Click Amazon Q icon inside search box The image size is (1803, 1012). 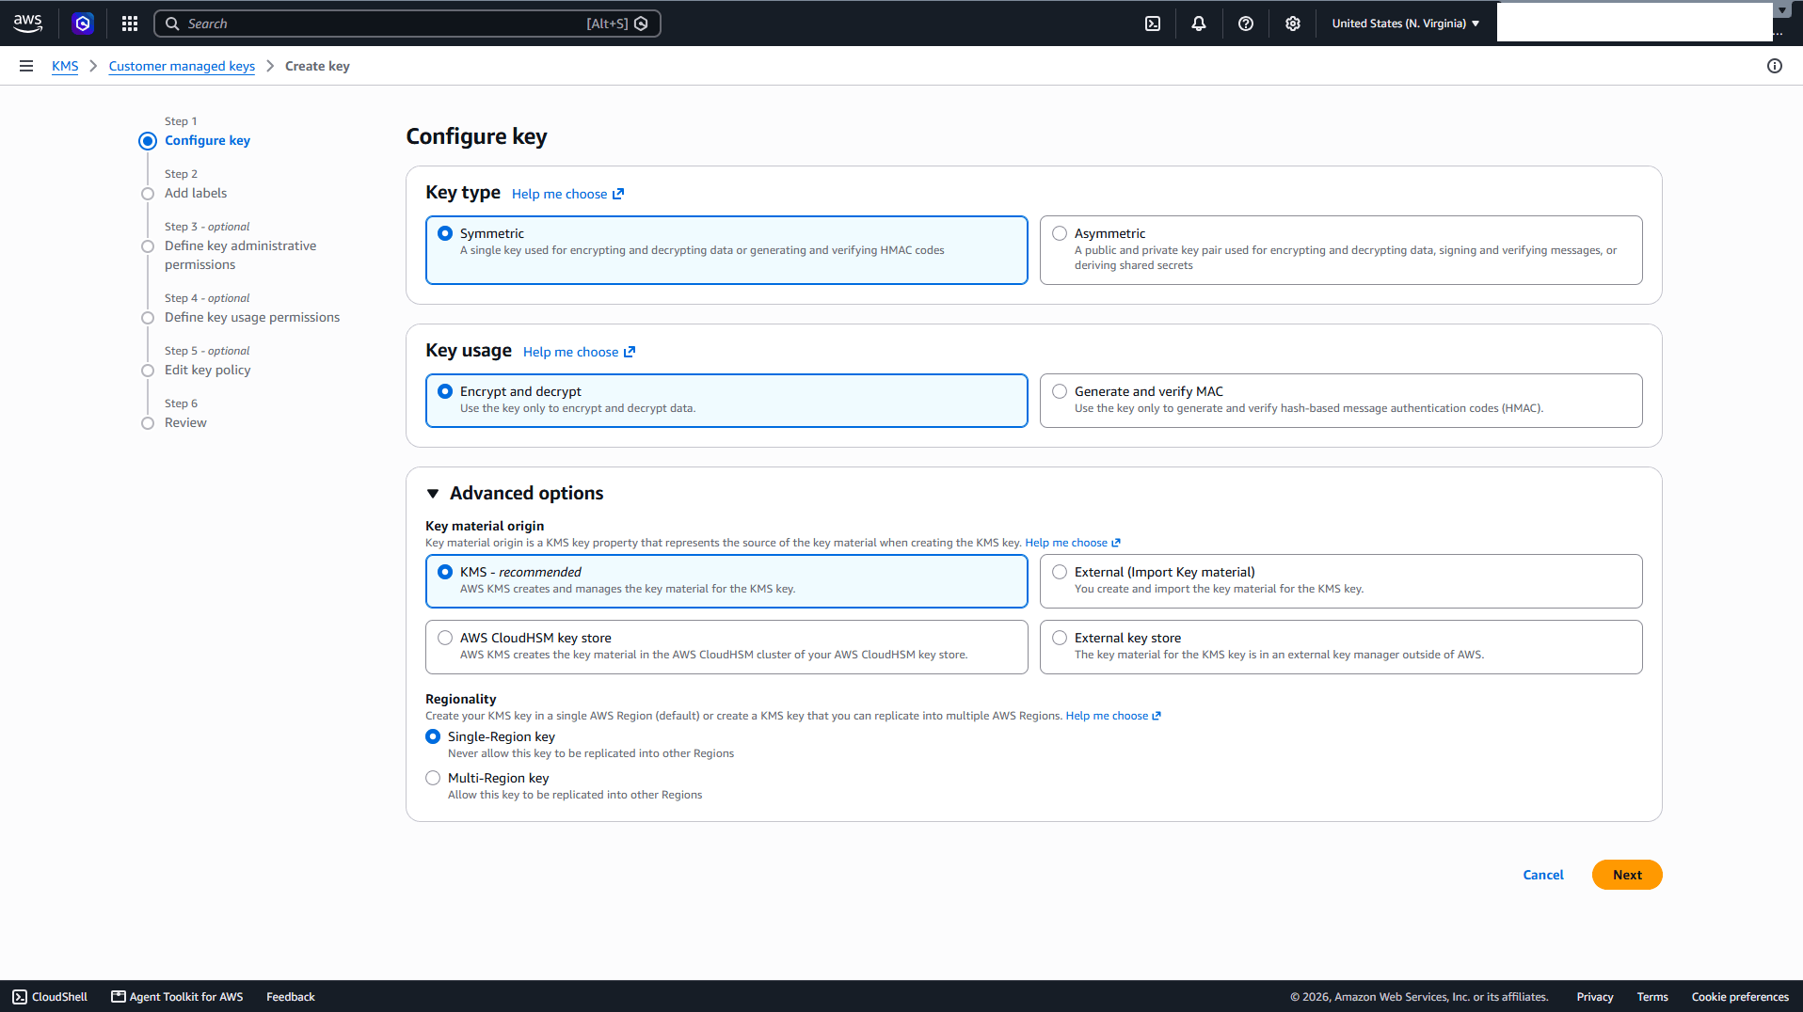click(x=641, y=24)
